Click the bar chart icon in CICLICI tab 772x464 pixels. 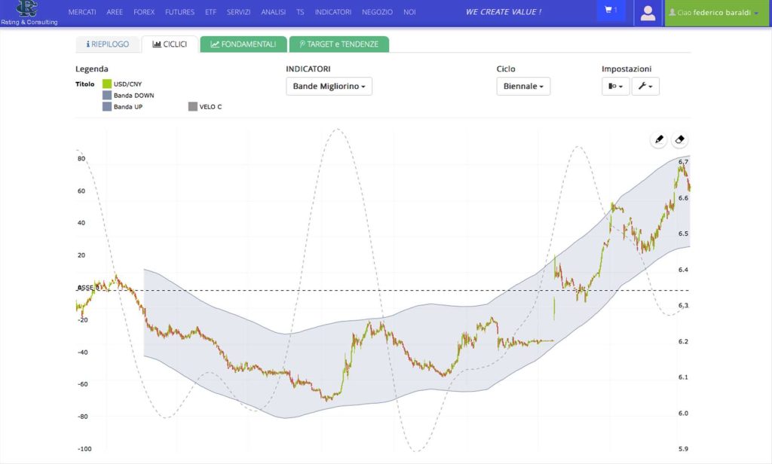tap(157, 44)
